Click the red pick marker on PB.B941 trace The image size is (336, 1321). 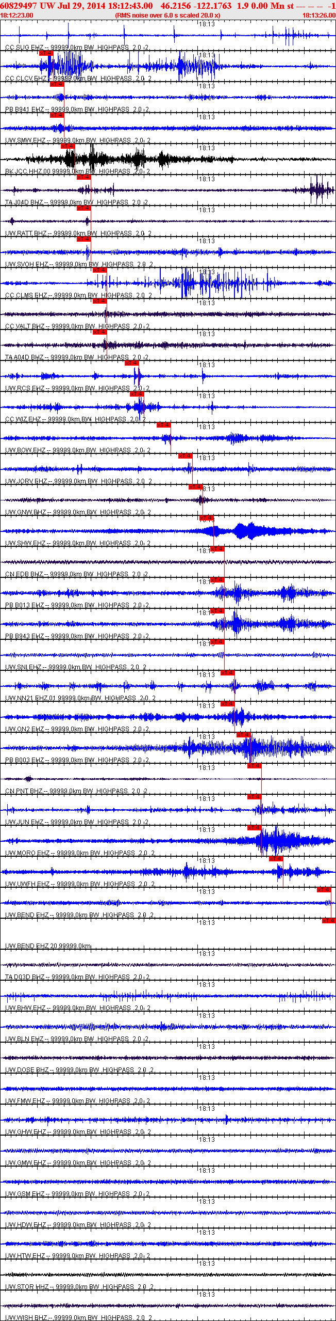coord(57,84)
